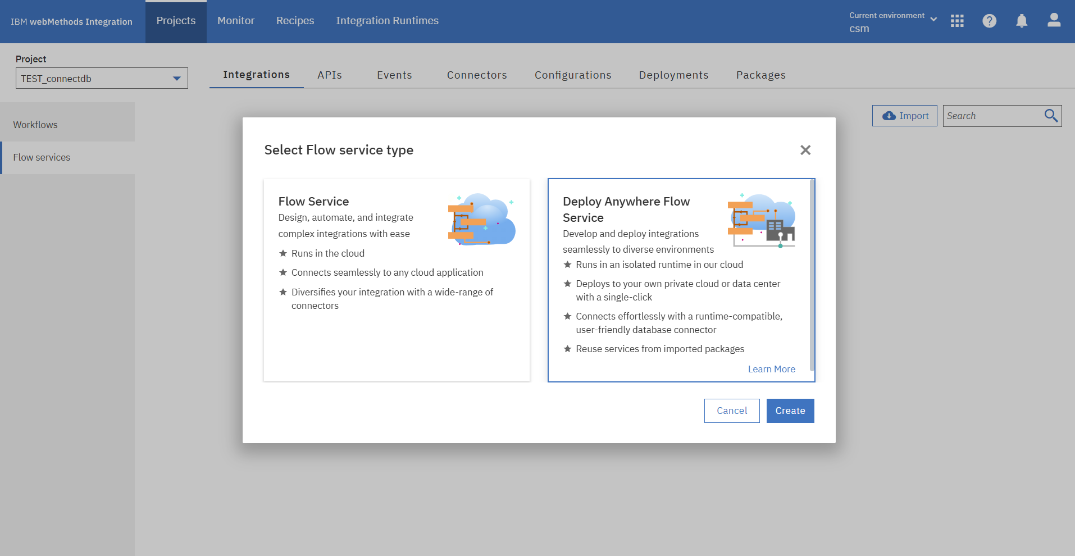
Task: Close the Select Flow service type dialog
Action: coord(805,150)
